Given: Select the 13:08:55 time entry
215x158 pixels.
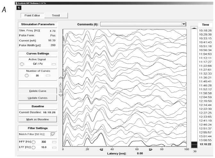Looking at the screenshot, I should 205,140.
